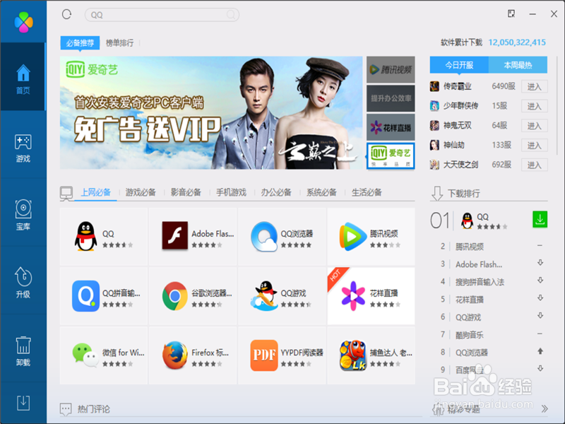Image resolution: width=565 pixels, height=424 pixels.
Task: Click download arrow for Adobe Flash in ranking
Action: coord(540,263)
